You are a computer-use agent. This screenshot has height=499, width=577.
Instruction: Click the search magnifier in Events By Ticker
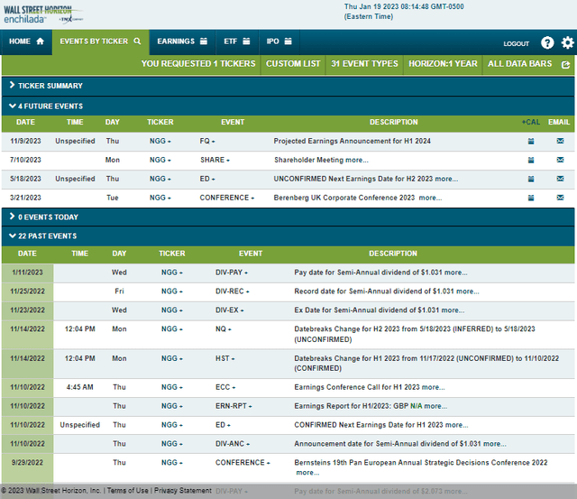click(x=137, y=42)
